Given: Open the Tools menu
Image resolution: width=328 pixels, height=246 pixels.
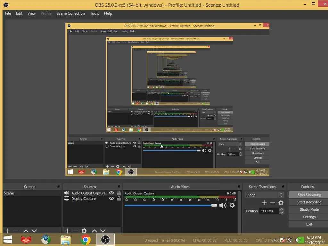Looking at the screenshot, I should pos(94,13).
